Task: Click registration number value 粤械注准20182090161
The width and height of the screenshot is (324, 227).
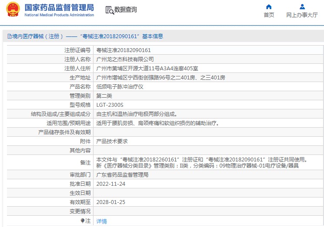Action: (124, 50)
